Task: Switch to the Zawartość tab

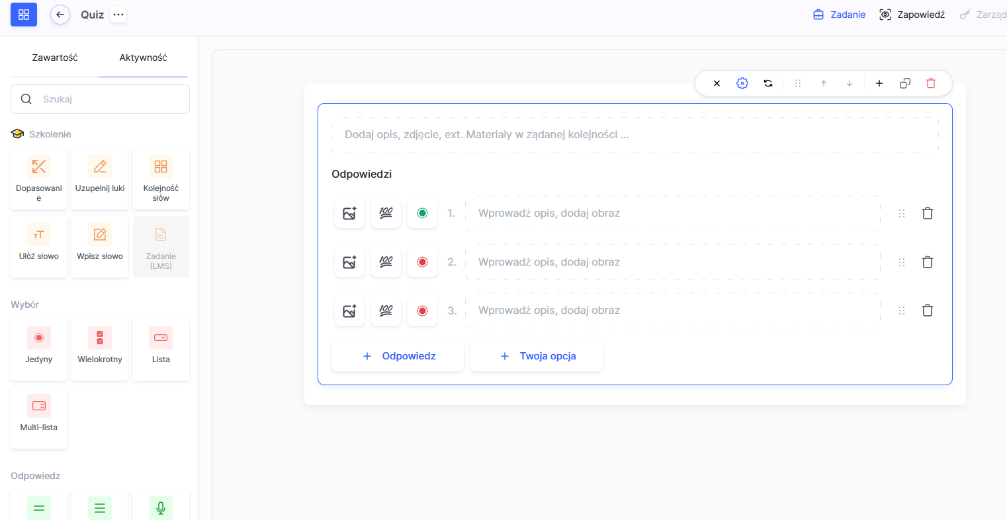Action: pos(55,57)
